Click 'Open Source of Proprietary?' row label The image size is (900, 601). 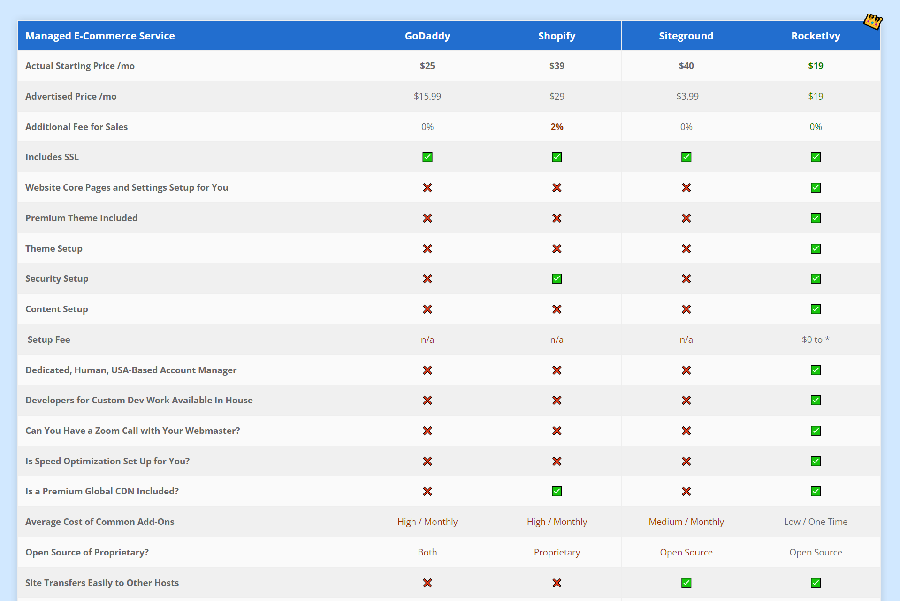pyautogui.click(x=87, y=552)
